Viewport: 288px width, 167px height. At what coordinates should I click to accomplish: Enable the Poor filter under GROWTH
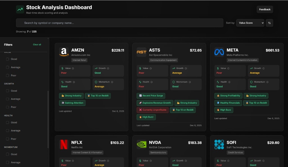coord(7,107)
